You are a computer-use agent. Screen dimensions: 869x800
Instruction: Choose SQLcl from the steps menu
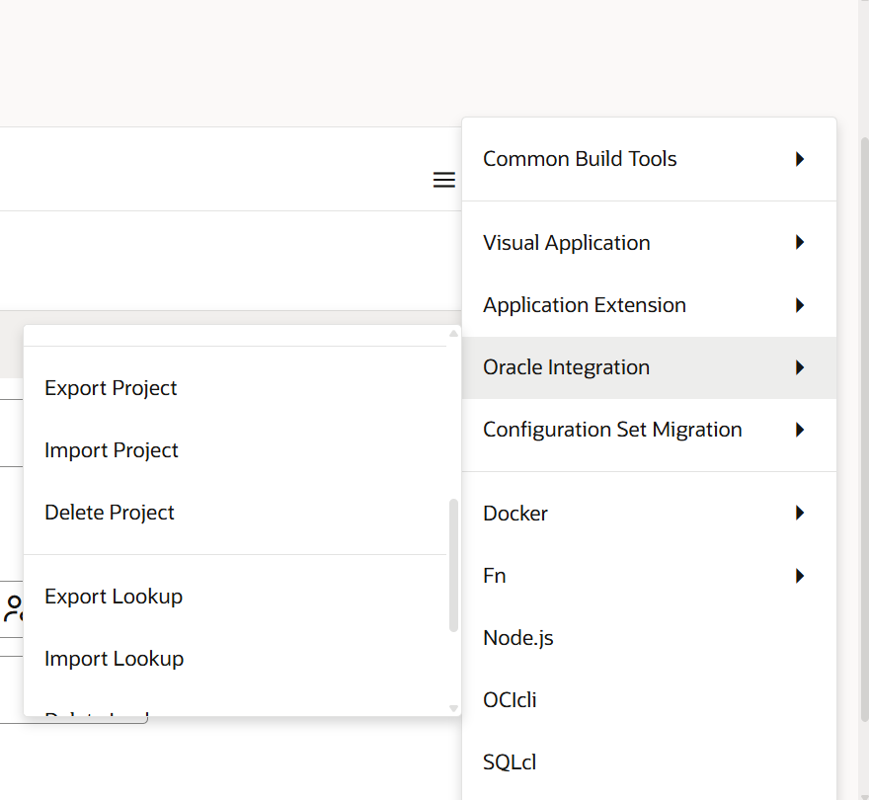pos(510,762)
